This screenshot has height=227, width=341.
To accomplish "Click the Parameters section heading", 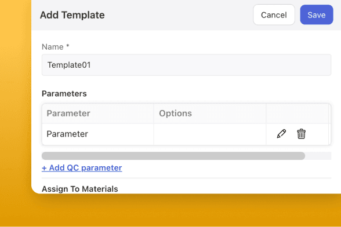I will pos(64,94).
